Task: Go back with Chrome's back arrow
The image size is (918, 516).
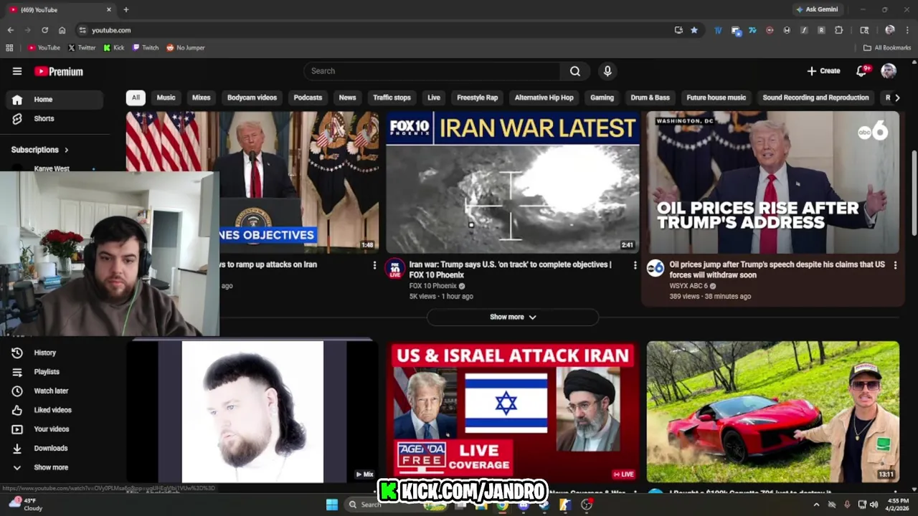Action: coord(10,30)
